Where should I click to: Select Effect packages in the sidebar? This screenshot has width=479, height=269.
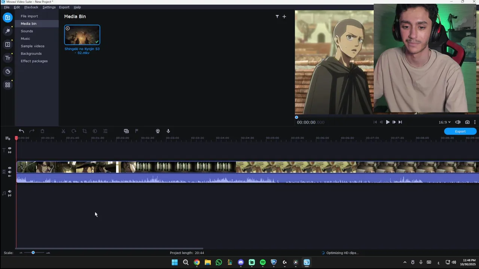click(x=37, y=61)
